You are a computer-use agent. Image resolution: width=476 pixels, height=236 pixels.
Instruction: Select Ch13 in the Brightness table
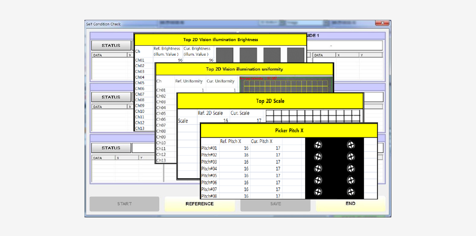click(x=140, y=128)
